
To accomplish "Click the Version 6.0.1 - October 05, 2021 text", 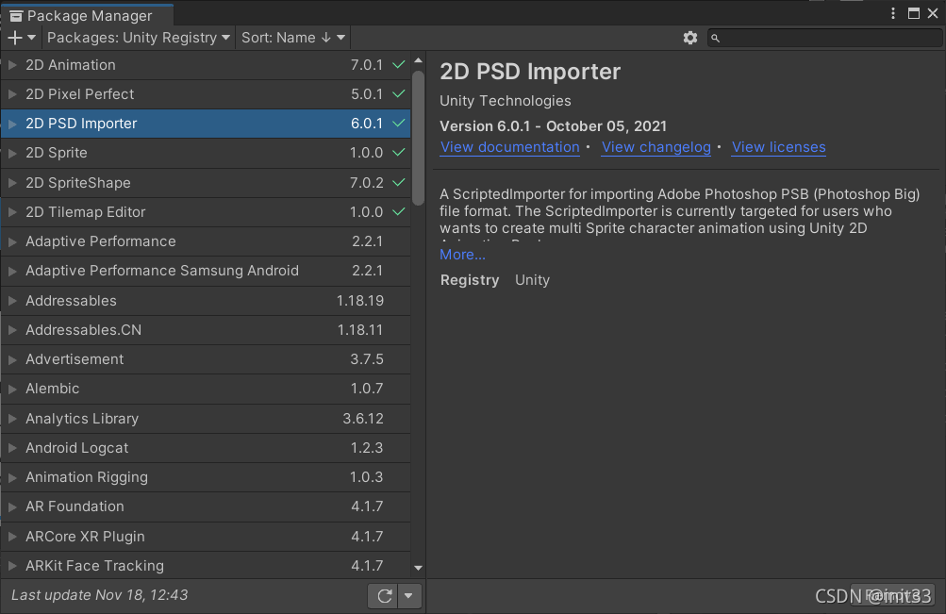I will coord(554,126).
